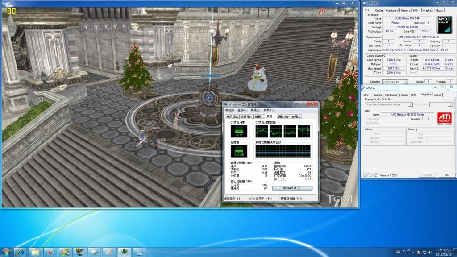The width and height of the screenshot is (457, 257).
Task: Open the 說明(H) menu in Task Manager
Action: tap(268, 110)
